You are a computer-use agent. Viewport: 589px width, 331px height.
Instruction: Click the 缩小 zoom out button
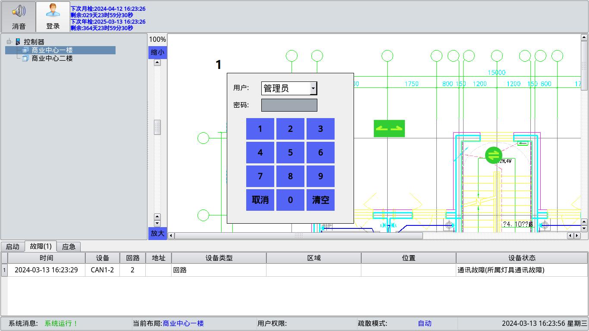click(157, 53)
